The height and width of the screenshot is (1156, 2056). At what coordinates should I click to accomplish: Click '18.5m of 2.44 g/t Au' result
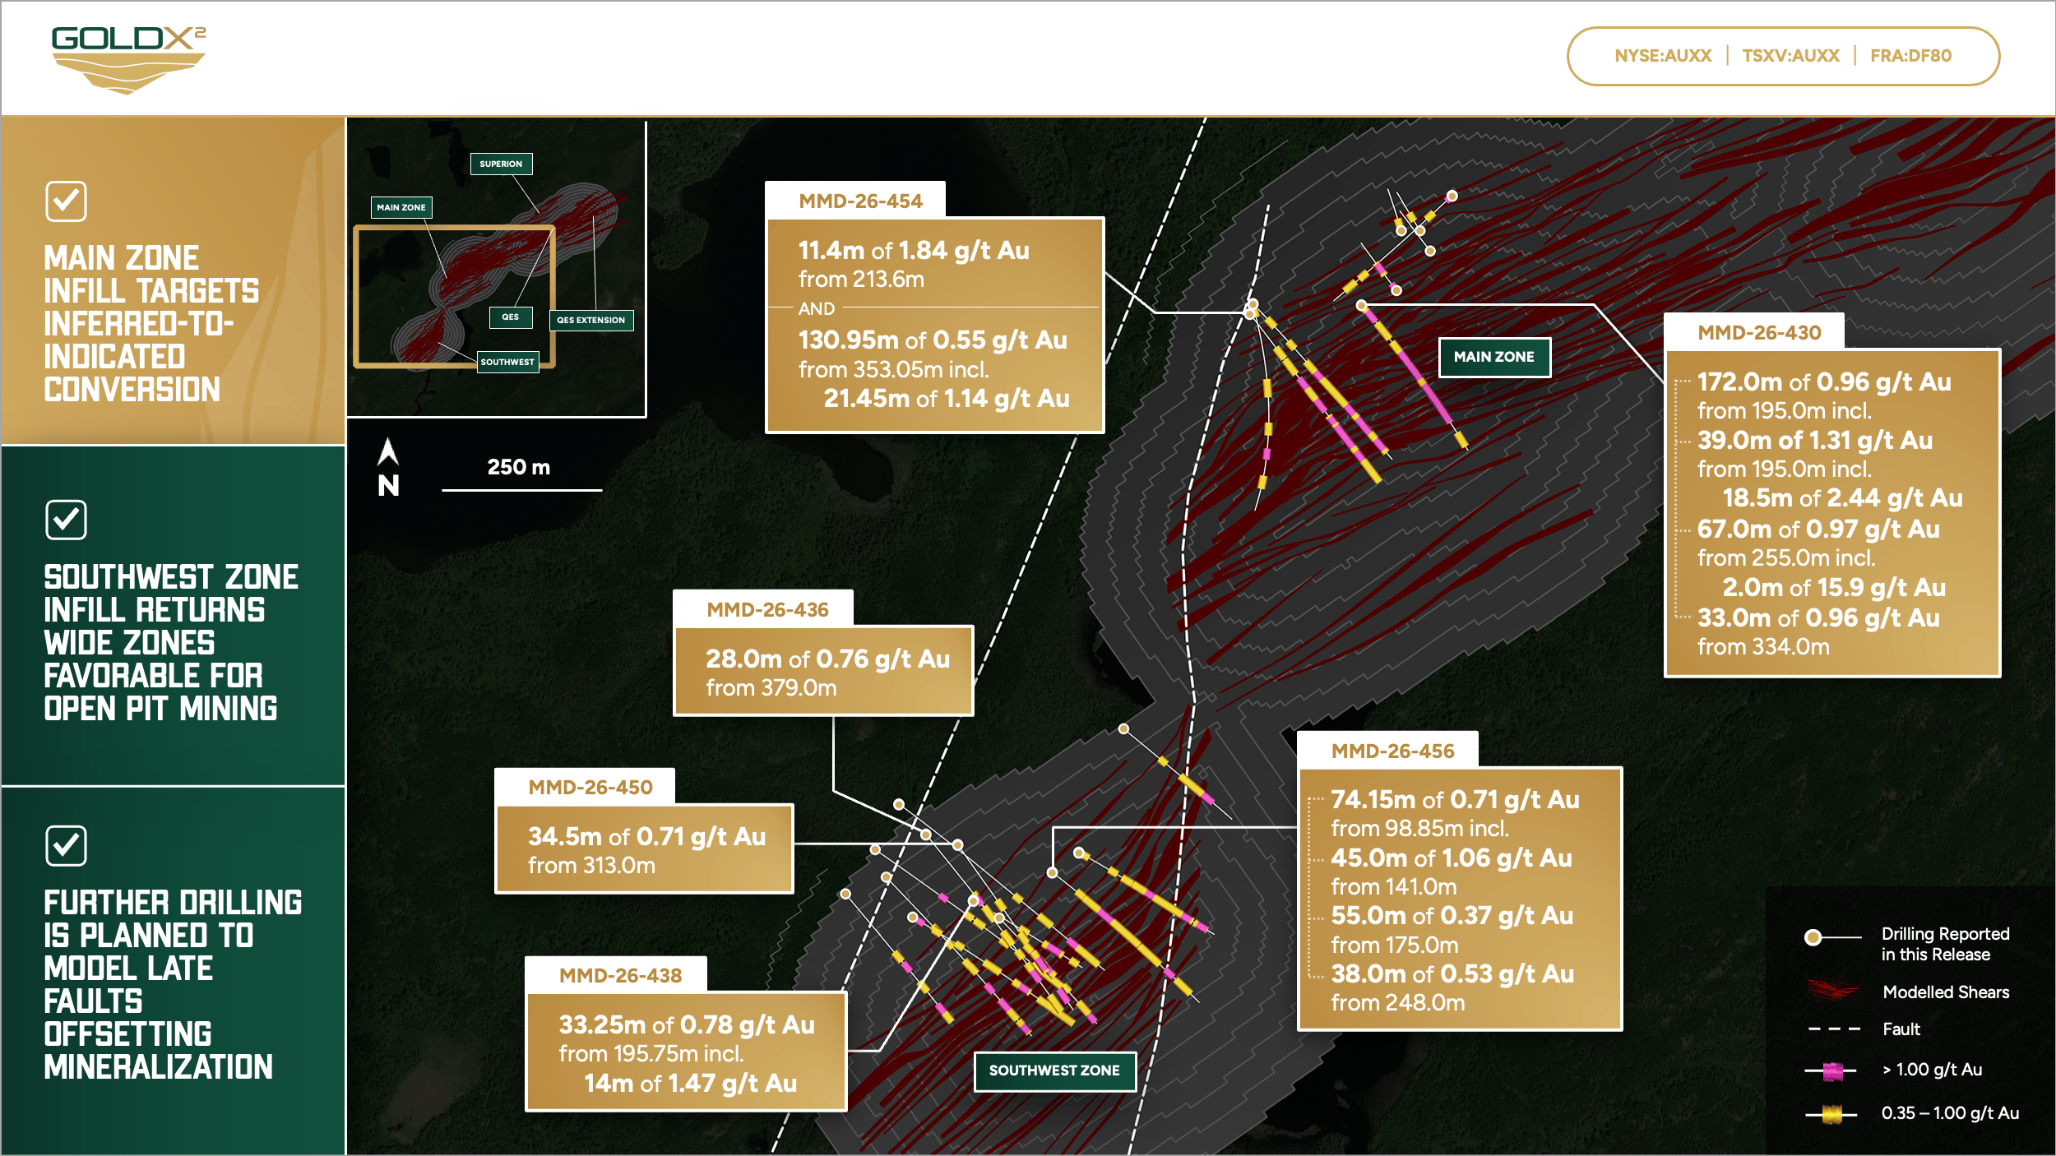click(1842, 498)
